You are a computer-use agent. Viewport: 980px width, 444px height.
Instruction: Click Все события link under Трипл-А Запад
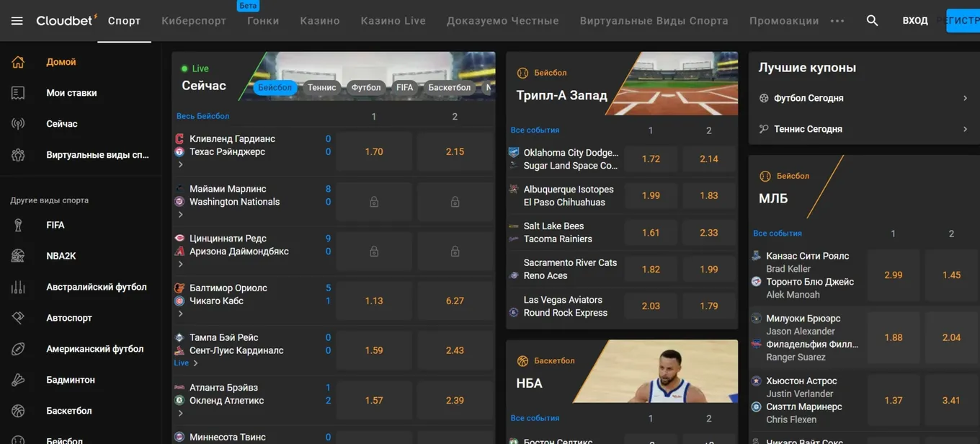pos(535,130)
